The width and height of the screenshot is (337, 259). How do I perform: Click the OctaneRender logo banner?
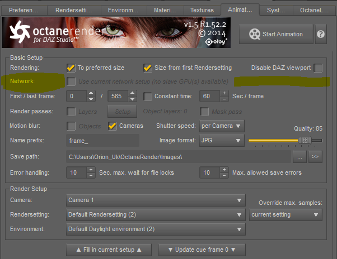[x=116, y=32]
